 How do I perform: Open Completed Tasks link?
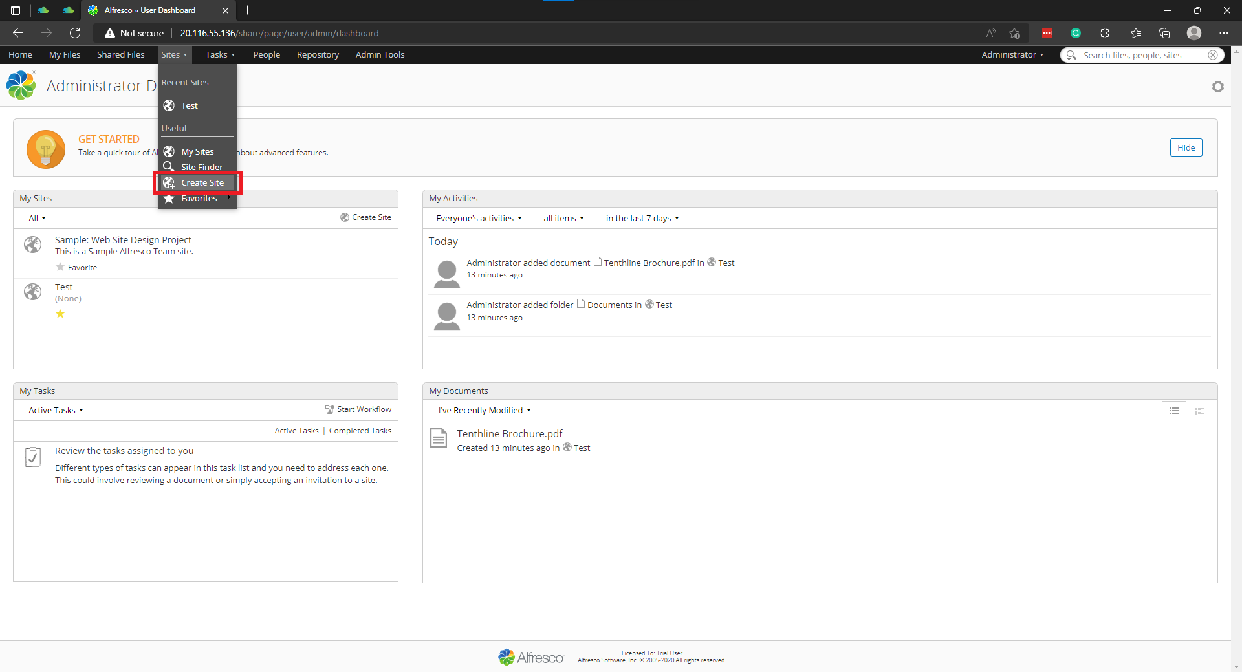pyautogui.click(x=360, y=431)
